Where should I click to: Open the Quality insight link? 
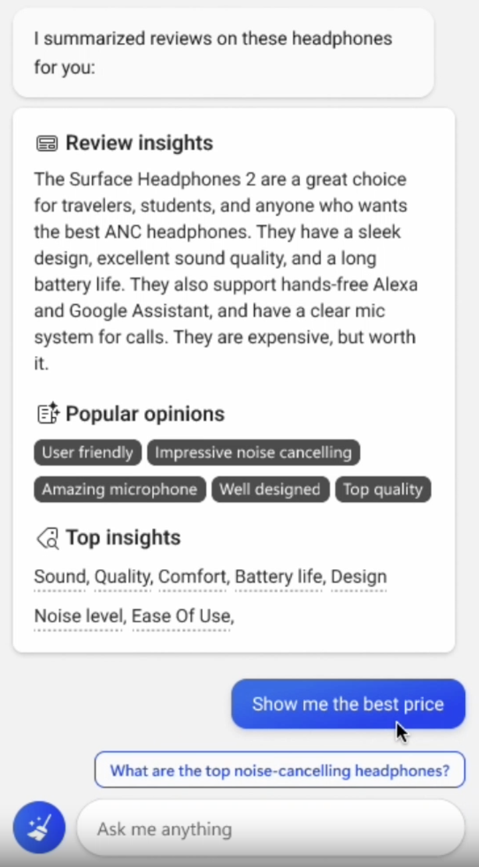(x=123, y=577)
